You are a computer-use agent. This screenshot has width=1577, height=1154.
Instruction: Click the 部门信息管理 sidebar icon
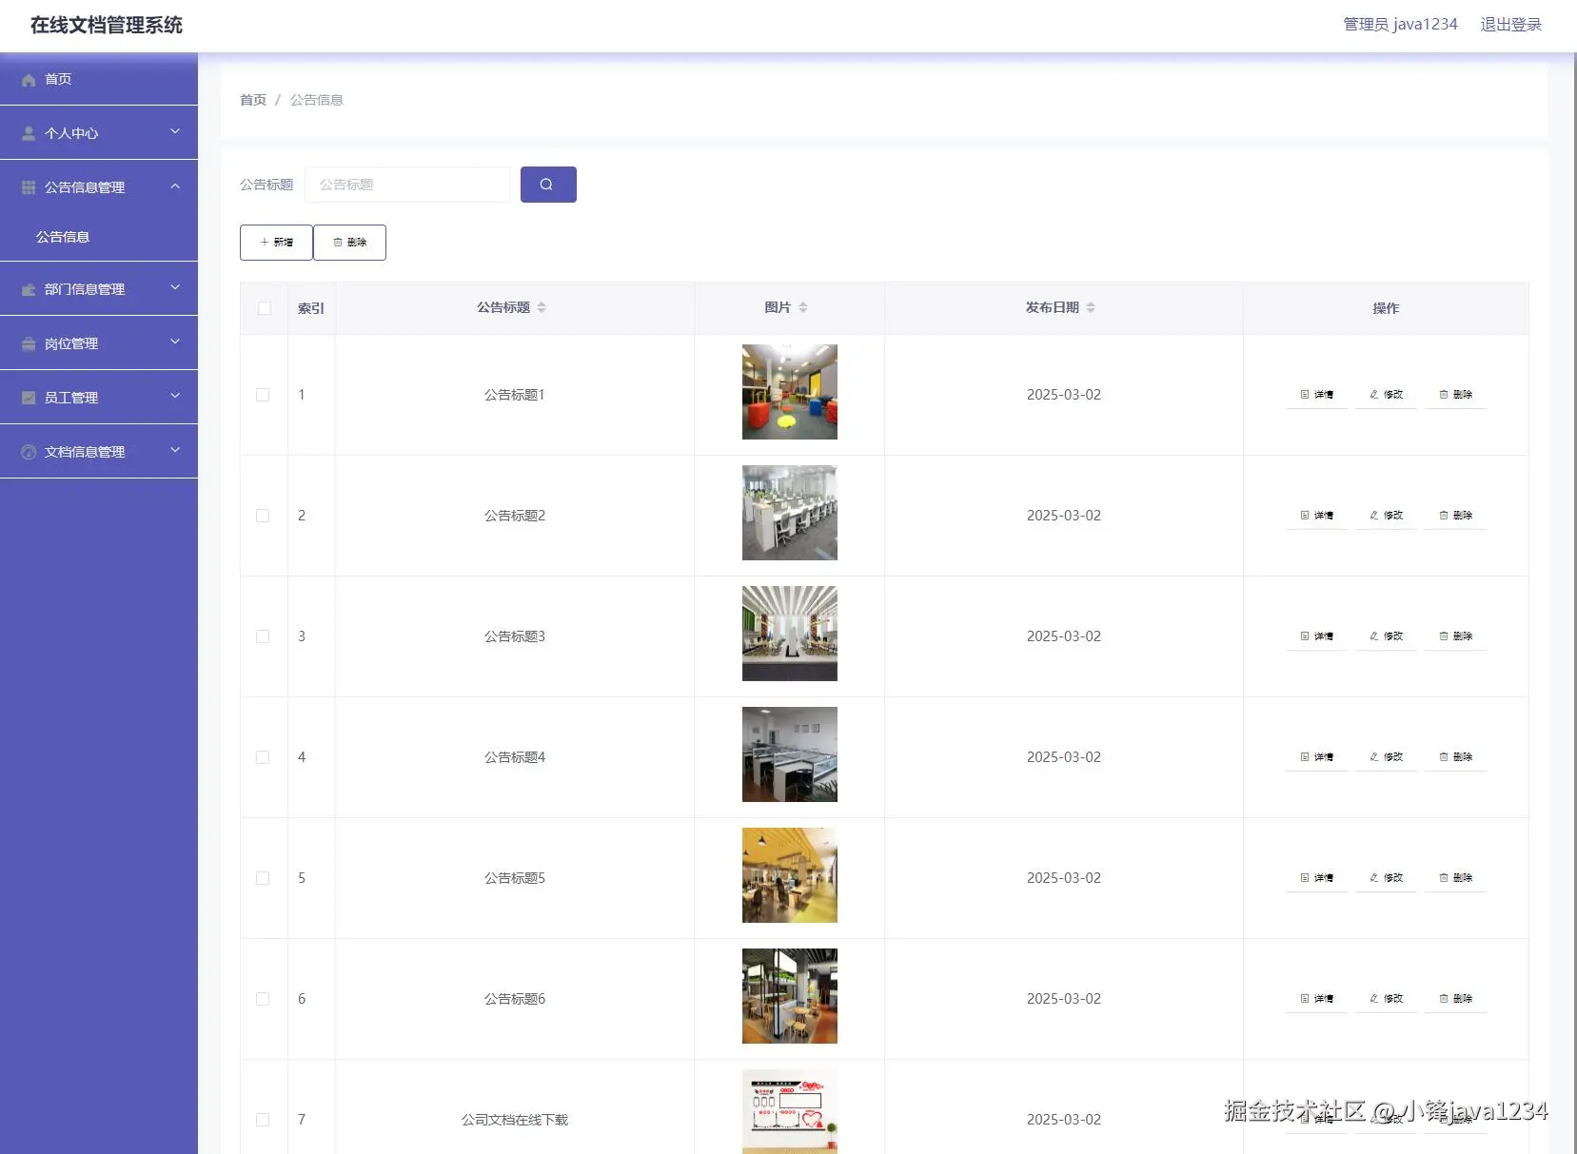tap(29, 289)
